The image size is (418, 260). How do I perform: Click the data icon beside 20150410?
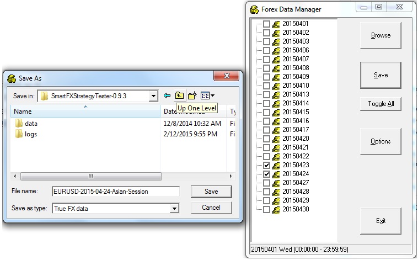tap(276, 86)
